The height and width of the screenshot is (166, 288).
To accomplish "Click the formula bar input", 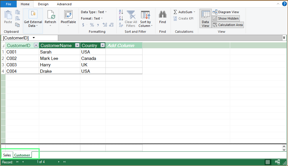I will tap(170, 38).
